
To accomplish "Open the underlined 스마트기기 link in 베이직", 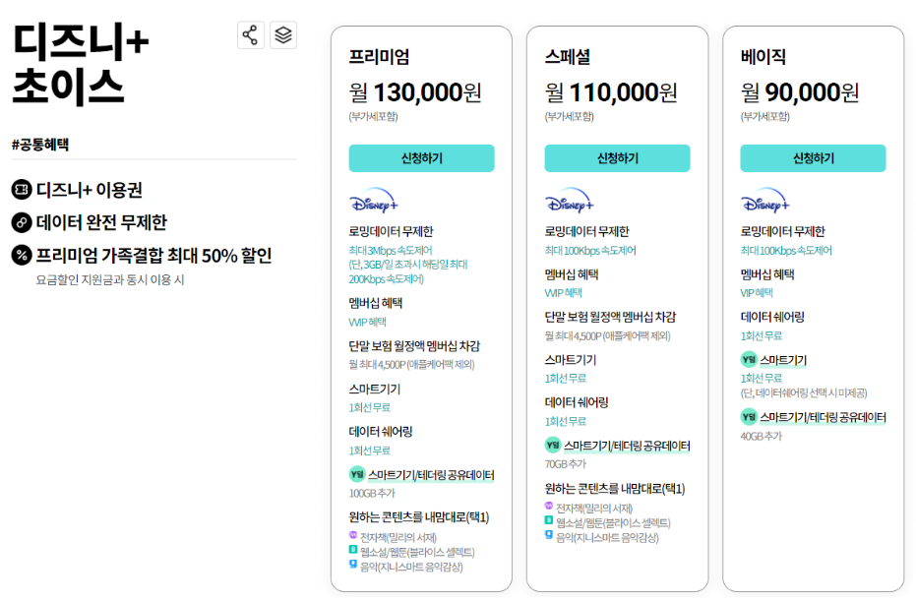I will (783, 360).
